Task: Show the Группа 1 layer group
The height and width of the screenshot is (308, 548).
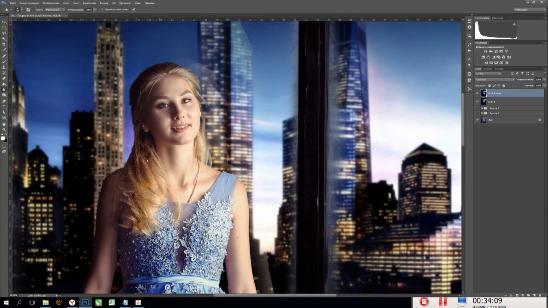Action: (x=477, y=109)
